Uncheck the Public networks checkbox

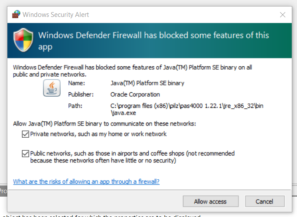(x=26, y=154)
